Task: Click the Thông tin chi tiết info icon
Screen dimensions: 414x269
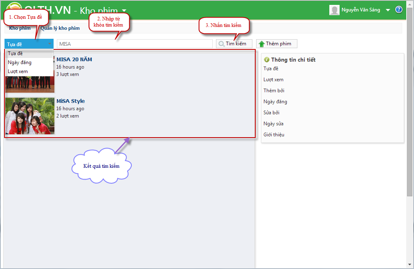Action: click(x=267, y=60)
